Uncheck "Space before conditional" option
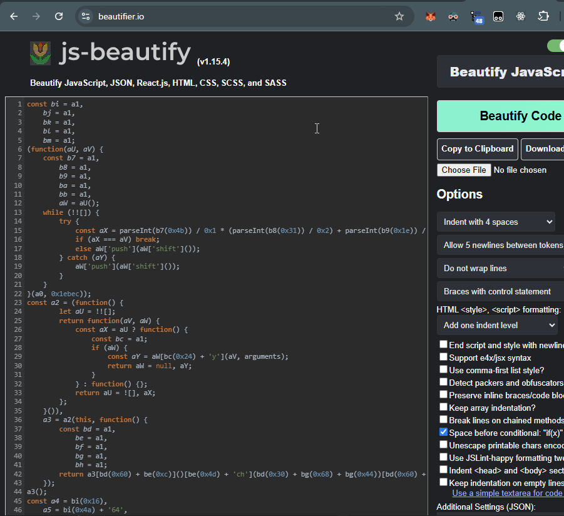Image resolution: width=564 pixels, height=516 pixels. pyautogui.click(x=443, y=432)
